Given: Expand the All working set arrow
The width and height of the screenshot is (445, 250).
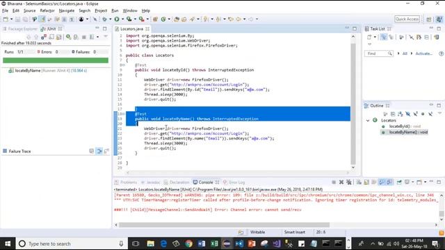Looking at the screenshot, I should point(398,53).
